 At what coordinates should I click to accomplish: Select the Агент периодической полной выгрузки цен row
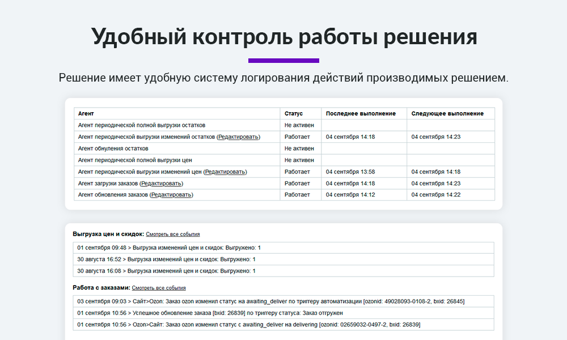click(134, 160)
